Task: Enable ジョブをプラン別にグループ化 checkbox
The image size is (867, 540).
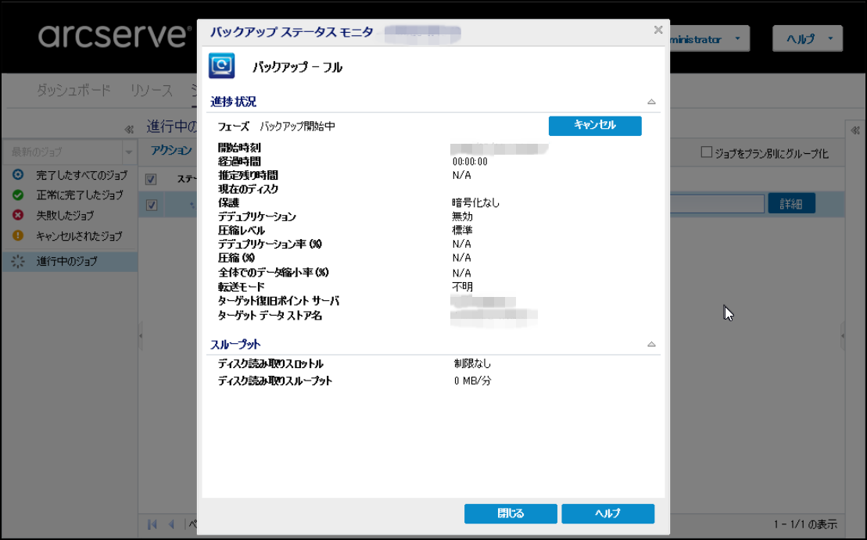Action: coord(707,153)
